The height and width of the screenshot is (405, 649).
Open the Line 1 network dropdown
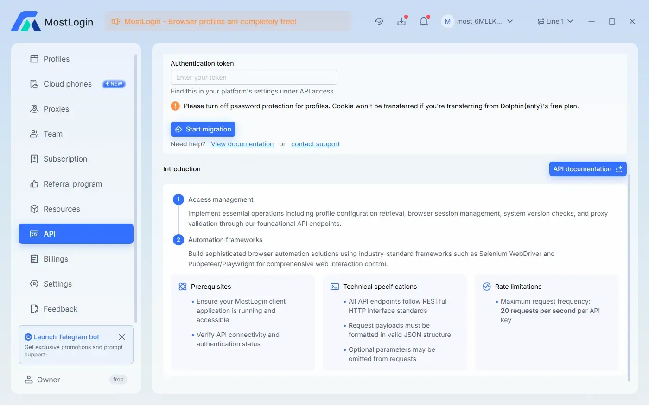point(555,21)
